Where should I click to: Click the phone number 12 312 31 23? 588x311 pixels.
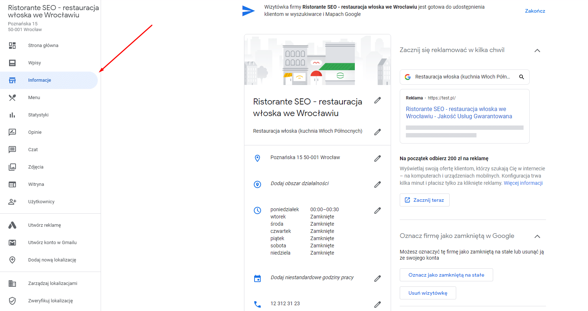click(x=285, y=303)
